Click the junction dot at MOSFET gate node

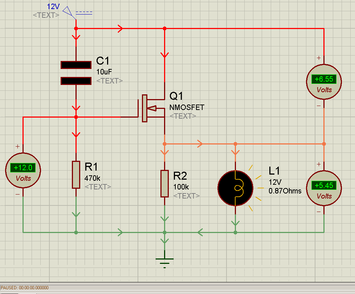click(76, 117)
